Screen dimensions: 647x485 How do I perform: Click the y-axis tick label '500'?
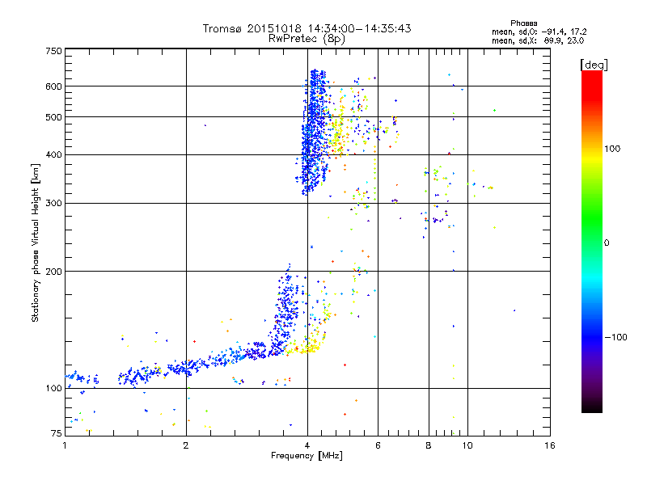pos(53,117)
